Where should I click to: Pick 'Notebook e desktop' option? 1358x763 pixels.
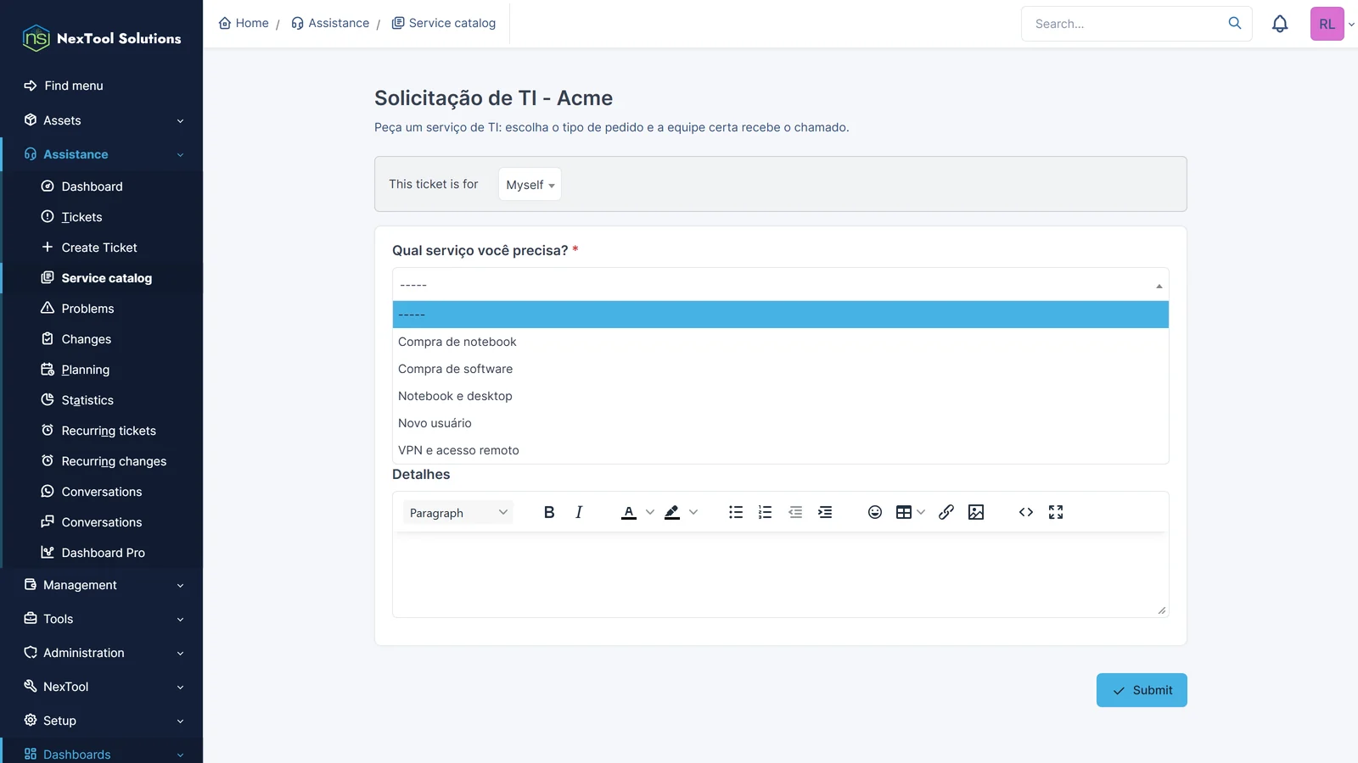pyautogui.click(x=780, y=396)
